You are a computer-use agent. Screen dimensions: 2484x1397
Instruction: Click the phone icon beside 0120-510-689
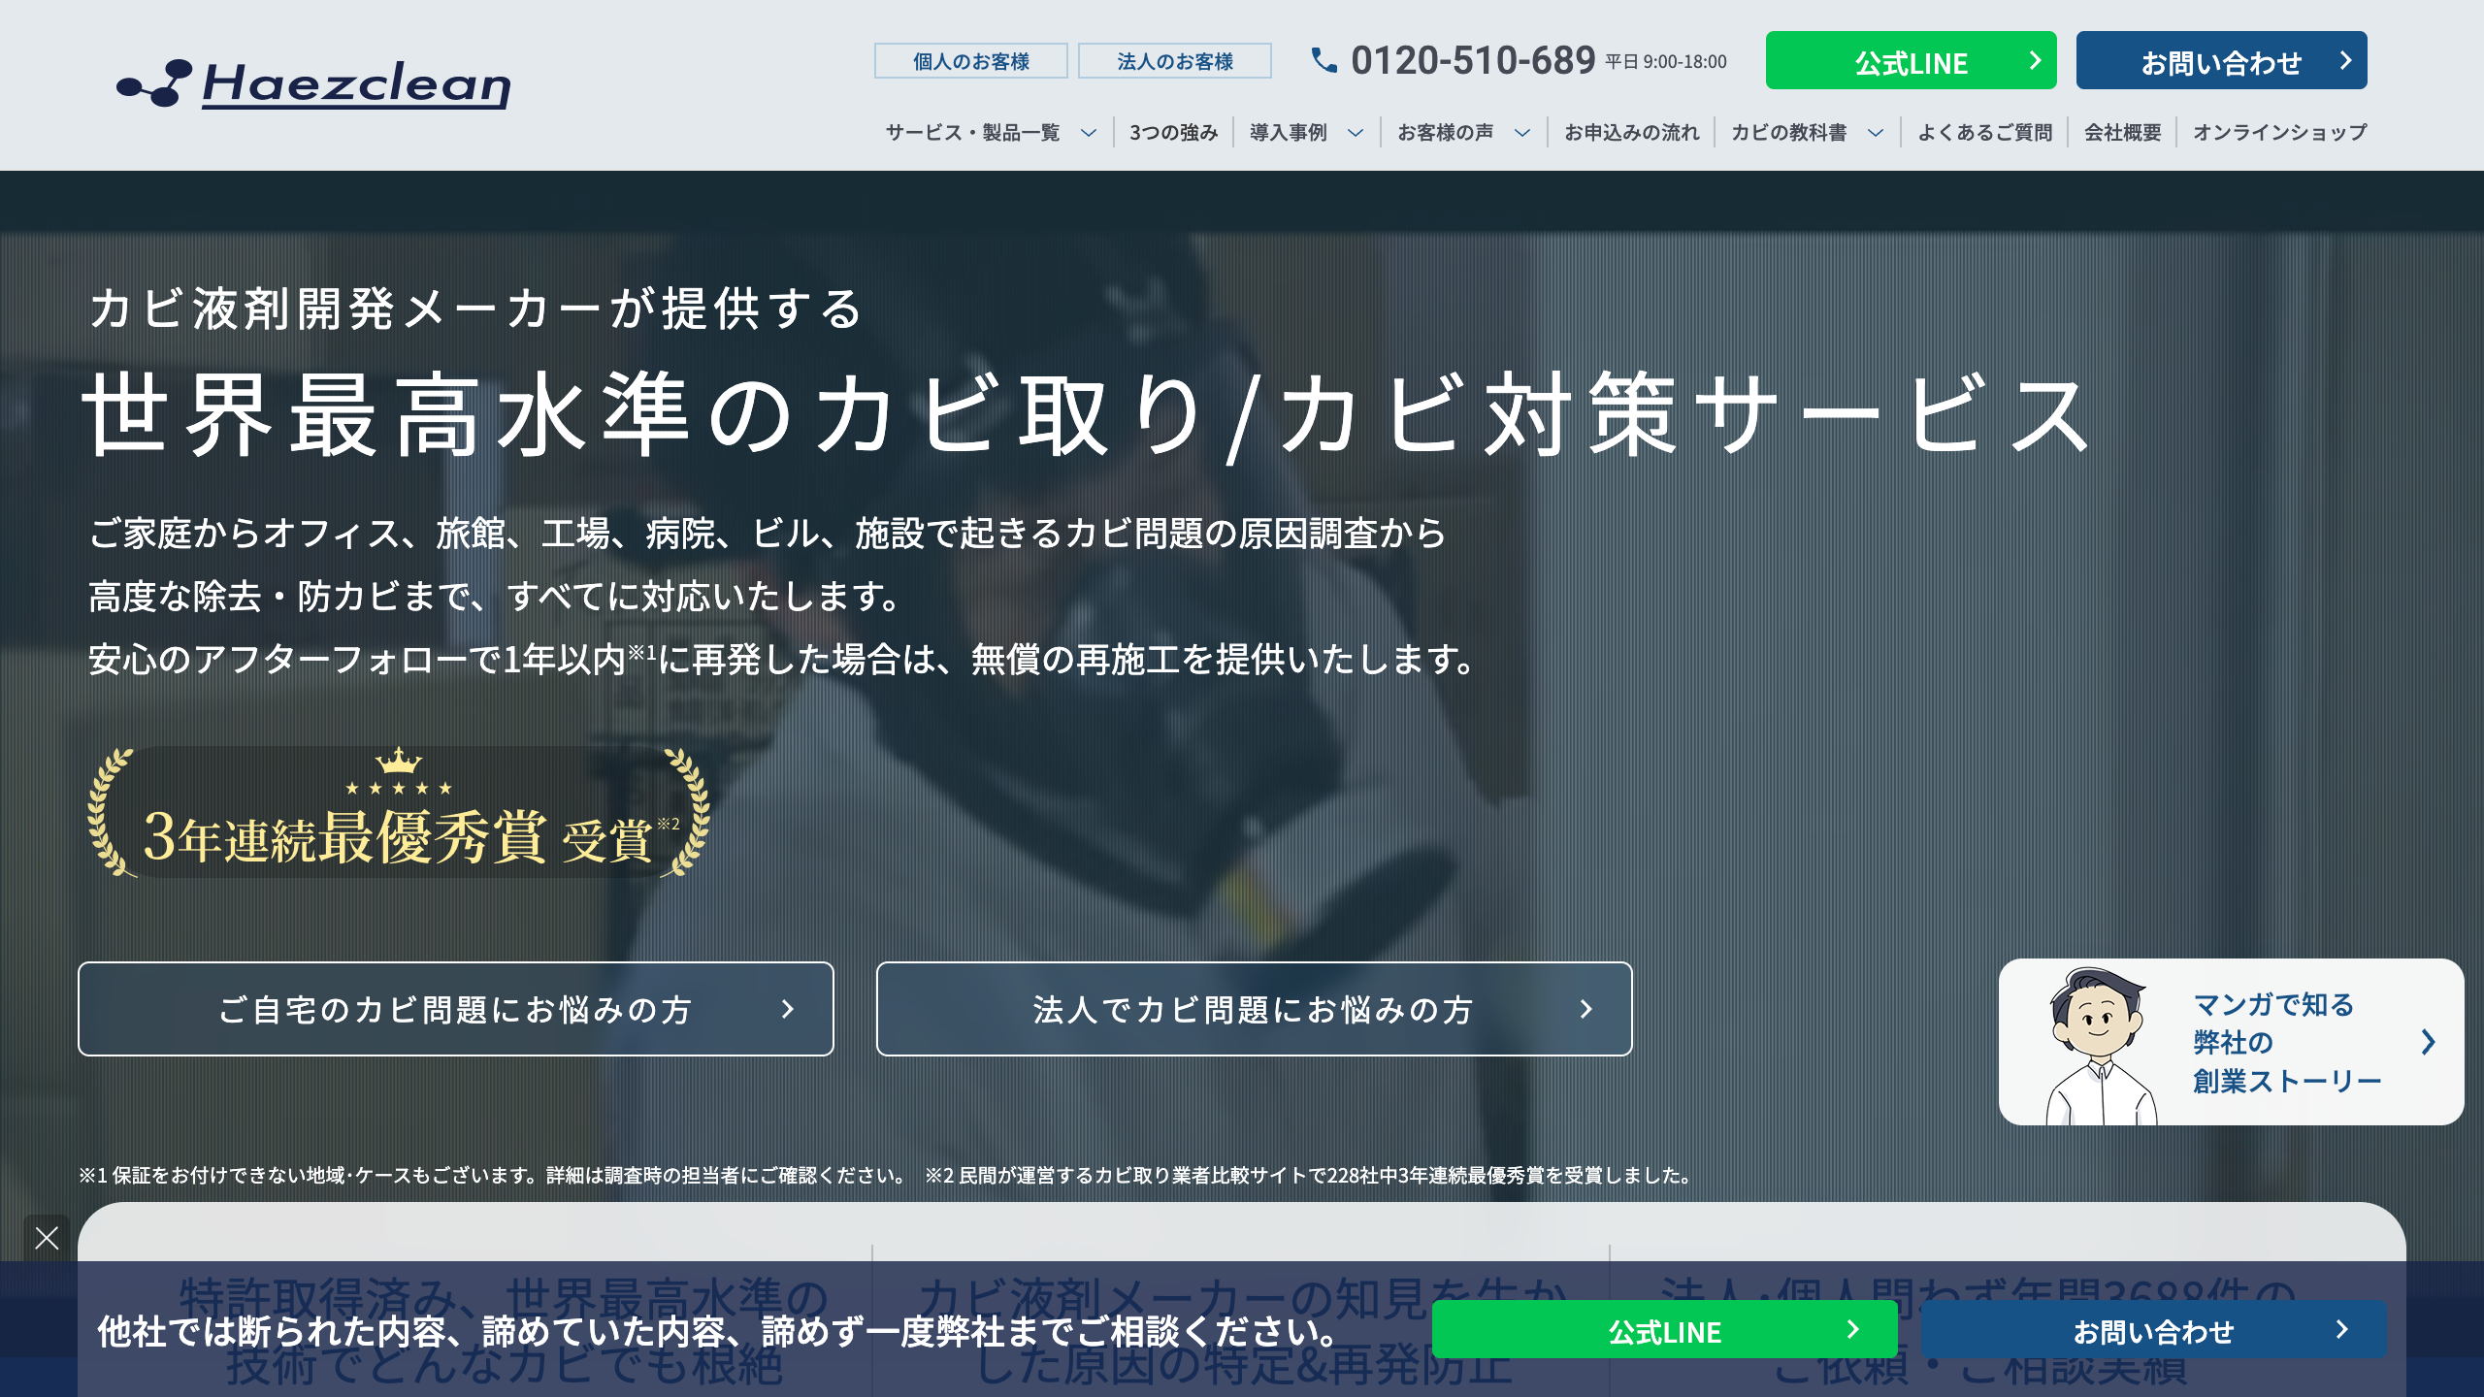[x=1324, y=60]
